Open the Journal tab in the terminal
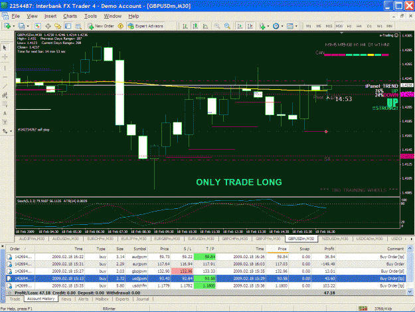 point(142,299)
